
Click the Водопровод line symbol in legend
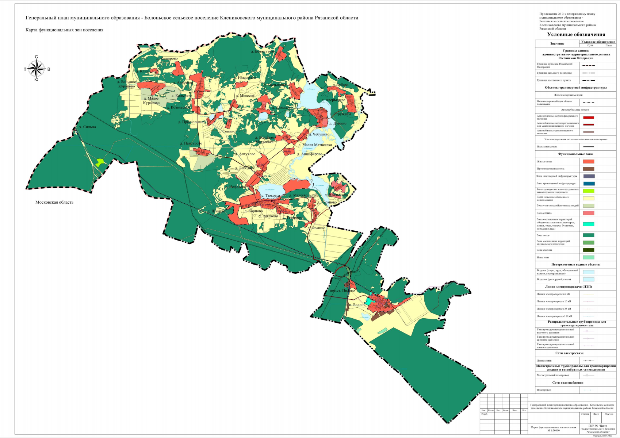coord(588,390)
